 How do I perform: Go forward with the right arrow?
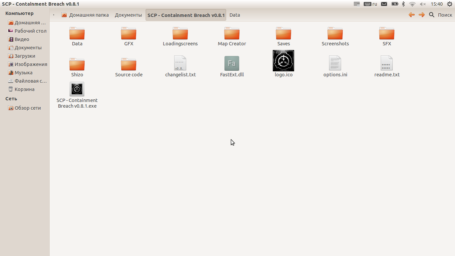[422, 15]
